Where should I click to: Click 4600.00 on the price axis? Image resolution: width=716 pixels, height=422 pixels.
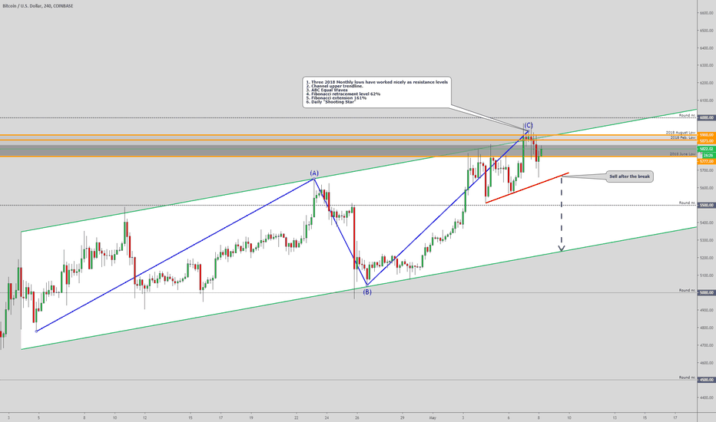click(x=707, y=363)
